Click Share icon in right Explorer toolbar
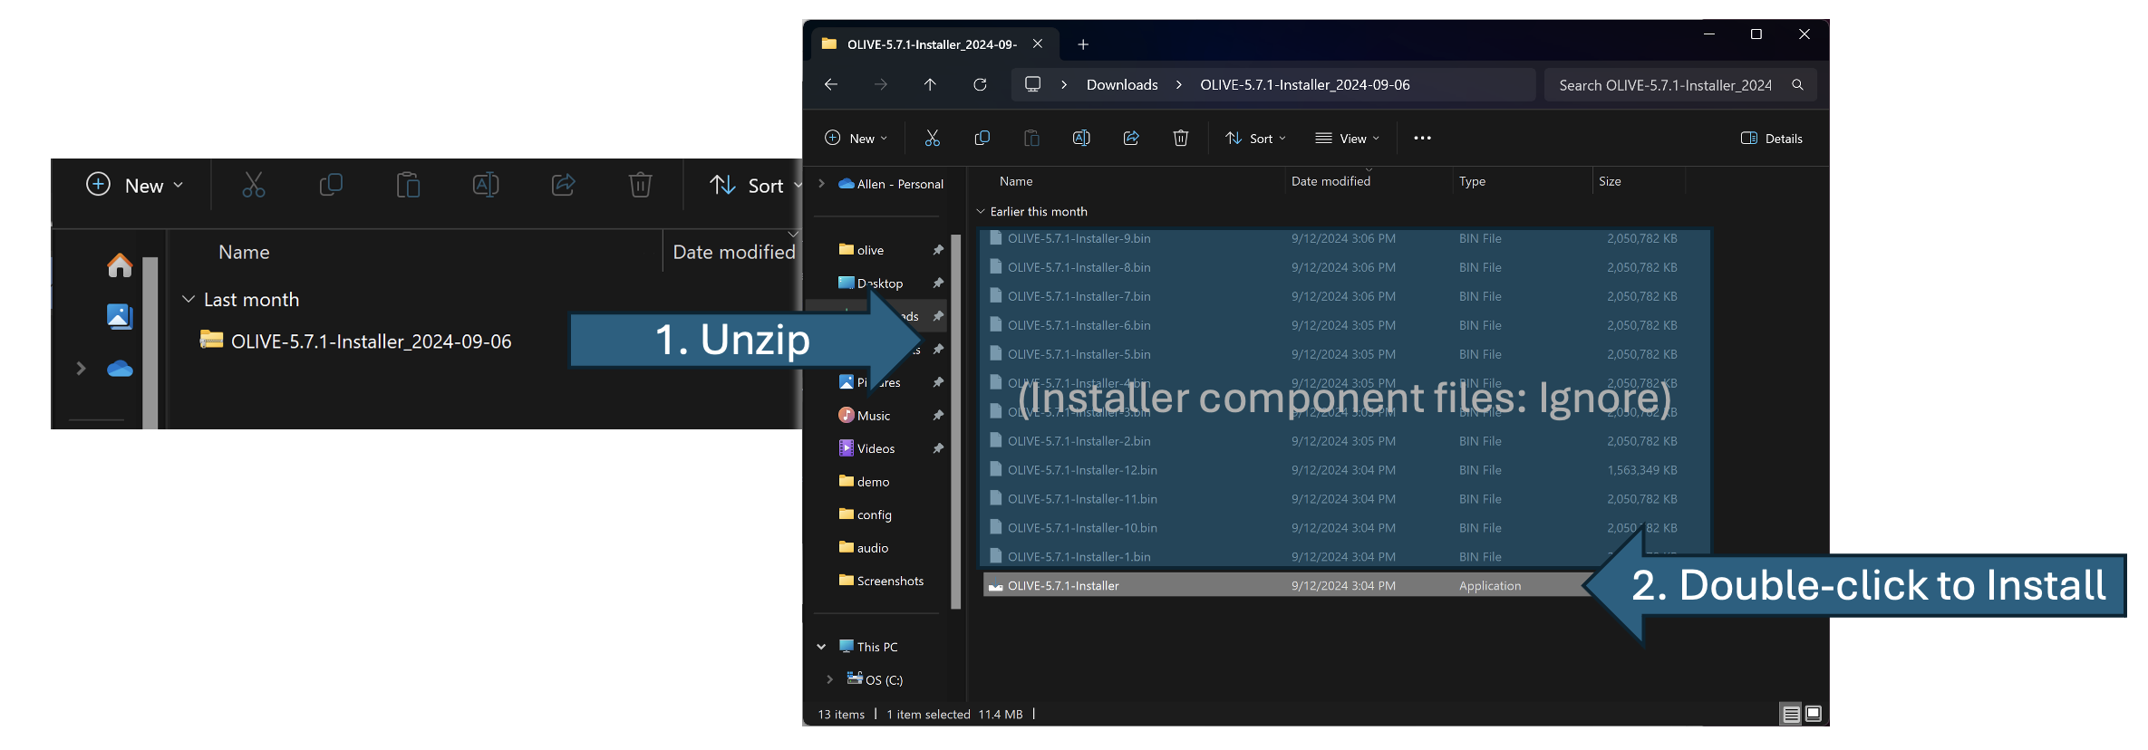 point(1131,138)
